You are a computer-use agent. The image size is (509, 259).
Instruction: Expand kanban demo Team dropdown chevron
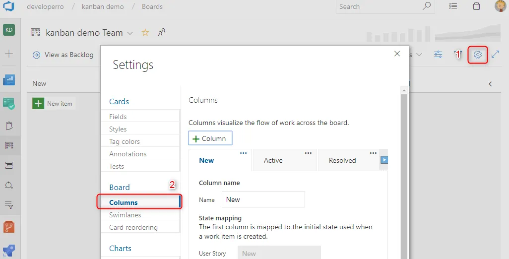130,33
